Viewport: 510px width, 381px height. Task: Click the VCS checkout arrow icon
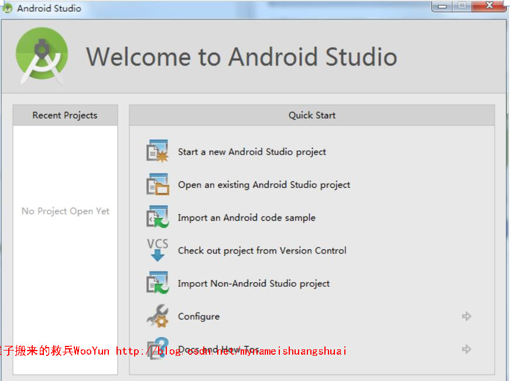(x=158, y=250)
